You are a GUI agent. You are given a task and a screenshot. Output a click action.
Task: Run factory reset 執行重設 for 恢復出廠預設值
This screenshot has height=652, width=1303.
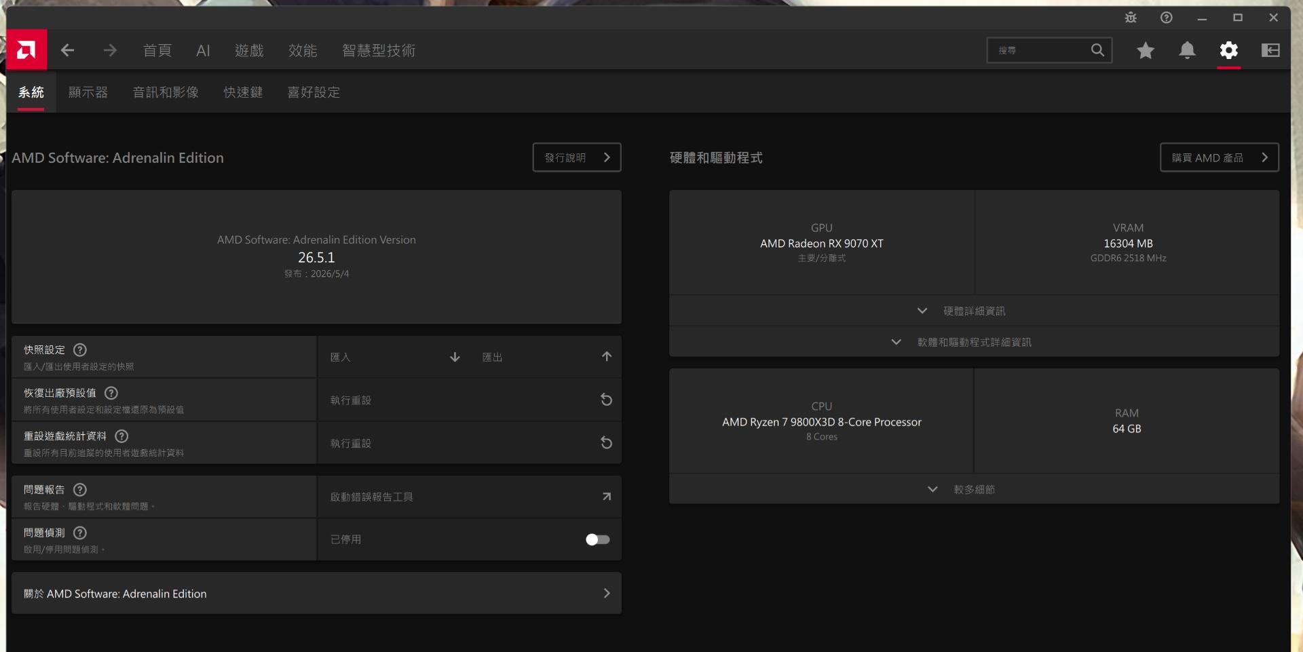470,400
